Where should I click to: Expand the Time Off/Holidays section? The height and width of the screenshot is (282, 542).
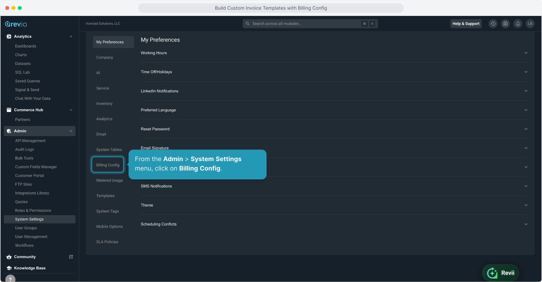(x=334, y=72)
